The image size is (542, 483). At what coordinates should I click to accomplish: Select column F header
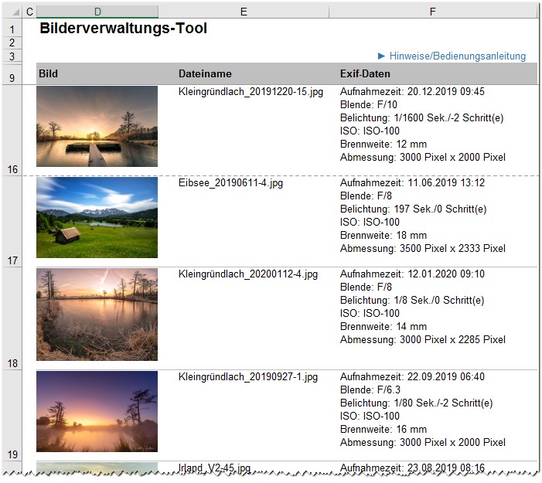pos(432,12)
